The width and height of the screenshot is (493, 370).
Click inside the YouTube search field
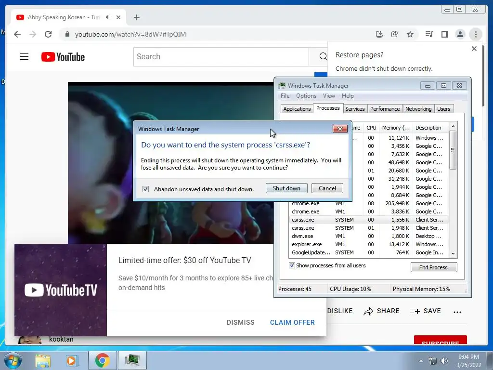point(221,57)
